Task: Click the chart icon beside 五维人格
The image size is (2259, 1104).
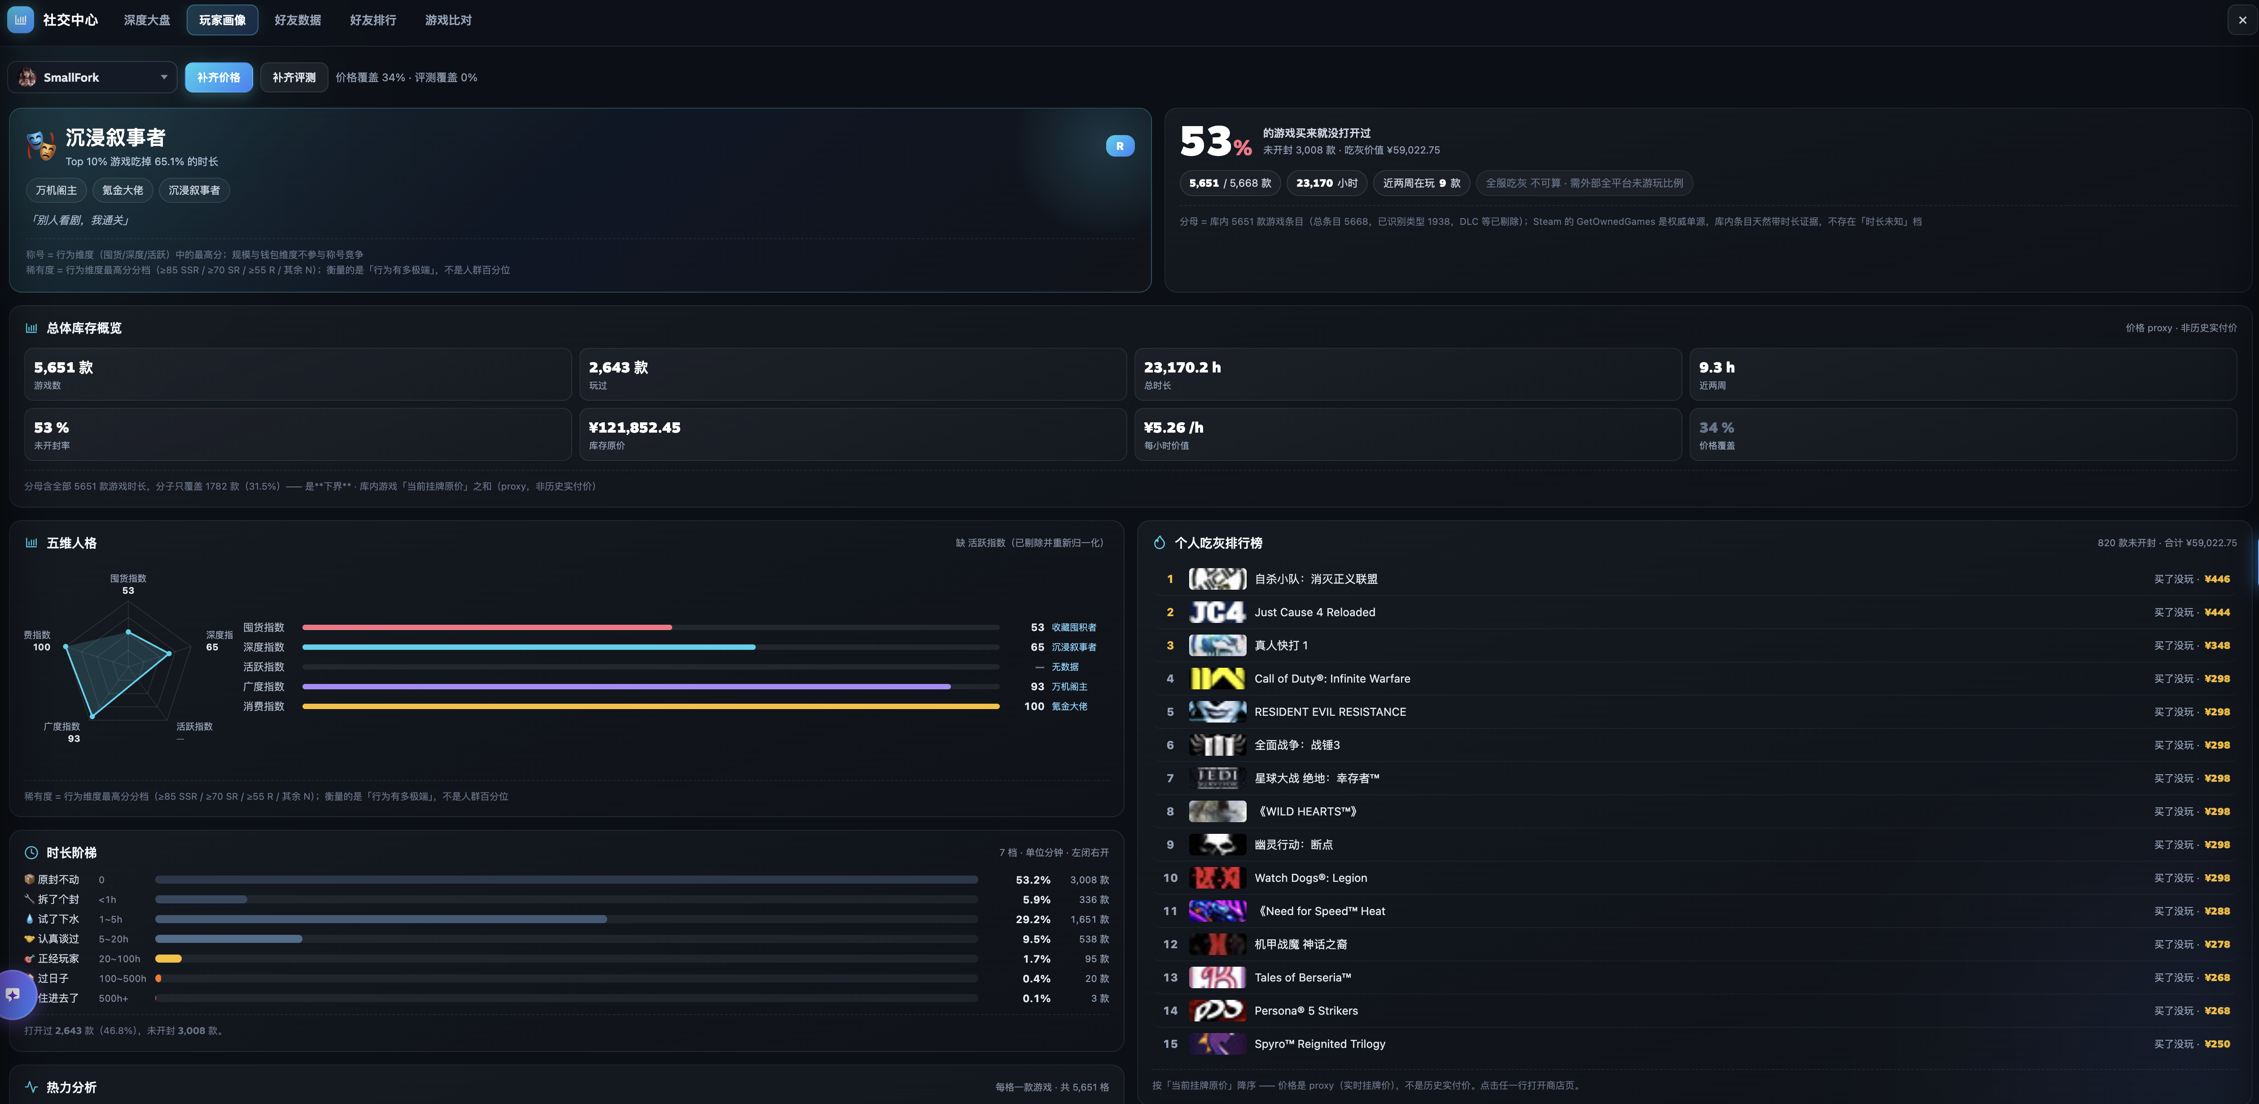Action: [x=31, y=543]
